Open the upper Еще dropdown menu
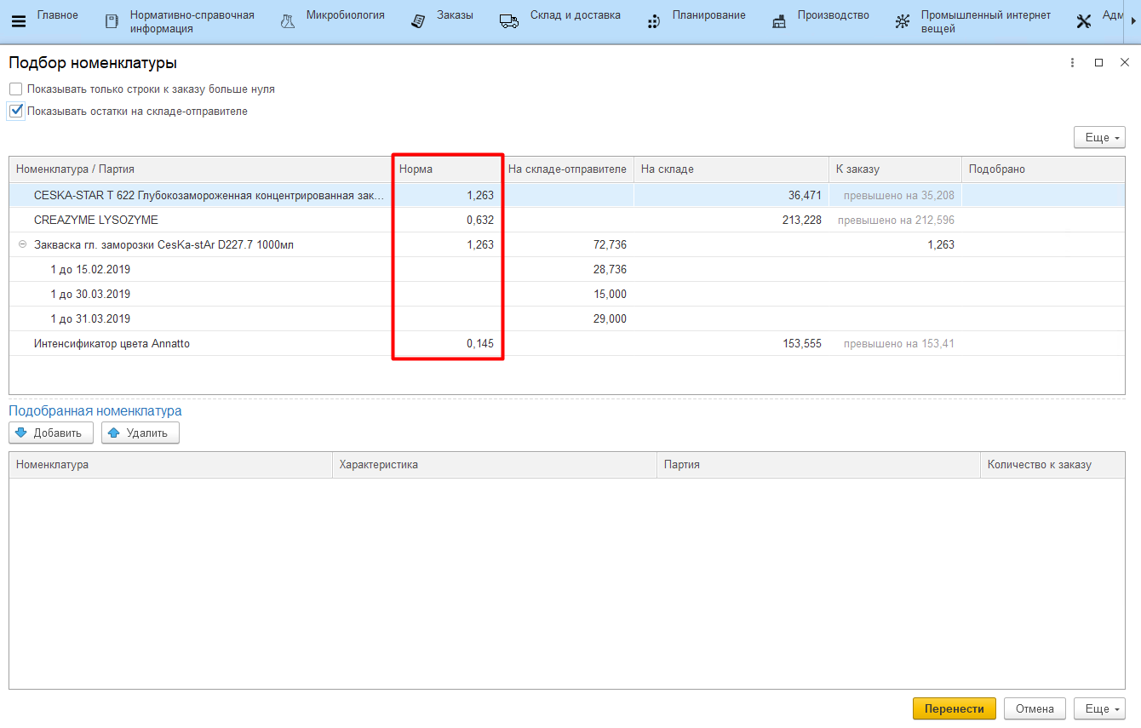 1099,137
